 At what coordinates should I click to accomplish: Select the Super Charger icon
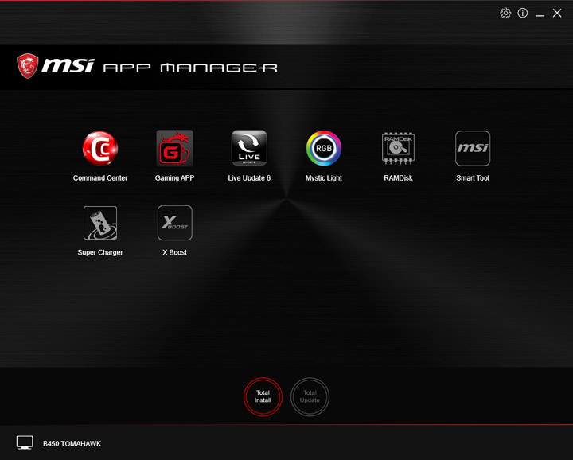100,223
